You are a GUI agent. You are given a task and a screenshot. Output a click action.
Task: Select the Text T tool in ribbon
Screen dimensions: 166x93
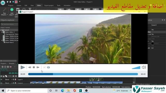click(x=30, y=9)
